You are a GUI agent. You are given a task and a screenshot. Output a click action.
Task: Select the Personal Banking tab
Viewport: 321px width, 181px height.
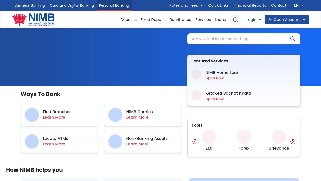(114, 5)
